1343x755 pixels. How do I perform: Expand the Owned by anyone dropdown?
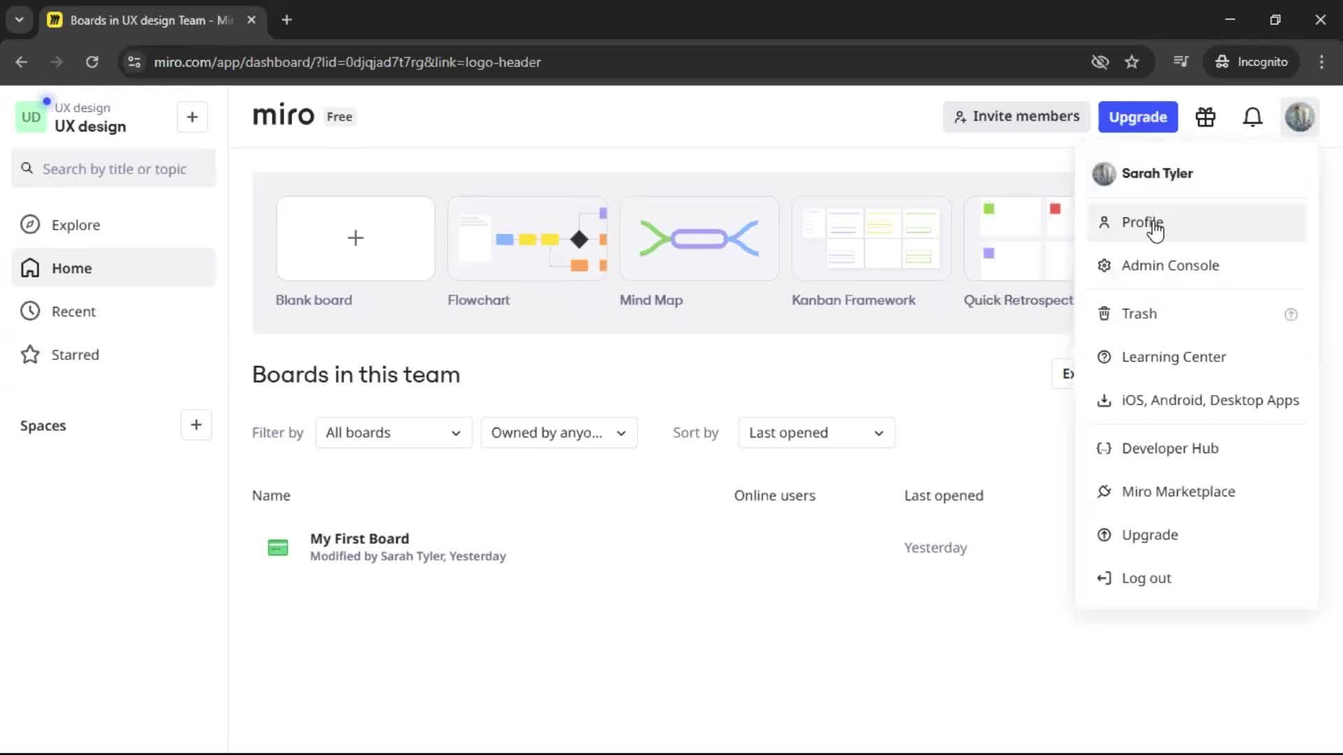click(x=559, y=433)
